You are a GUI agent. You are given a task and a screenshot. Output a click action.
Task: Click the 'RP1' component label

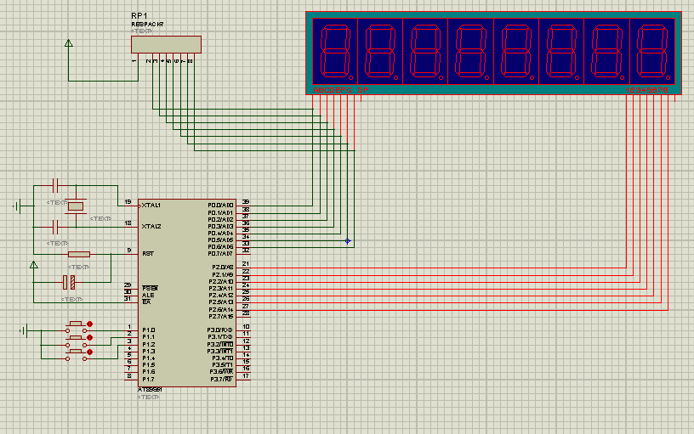click(139, 16)
